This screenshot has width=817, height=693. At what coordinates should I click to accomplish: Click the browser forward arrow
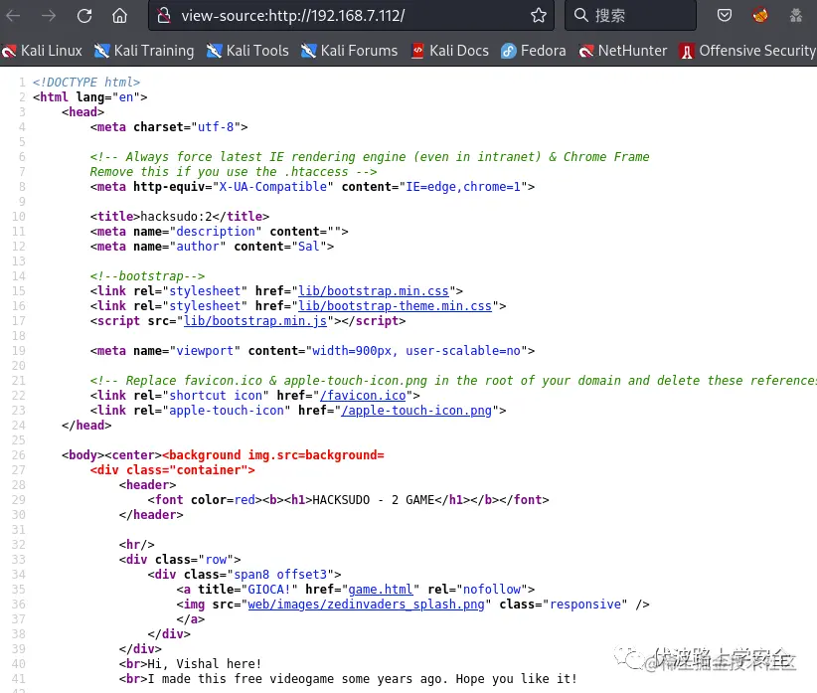(x=49, y=16)
